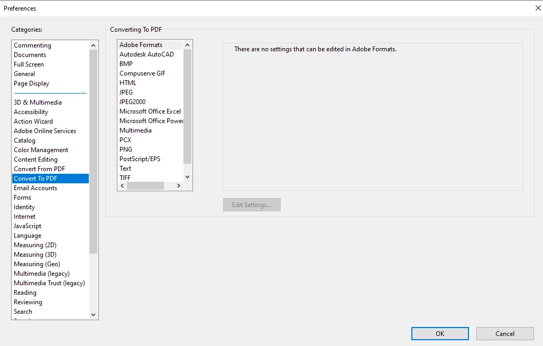
Task: Choose Microsoft Office Excel format
Action: tap(150, 111)
